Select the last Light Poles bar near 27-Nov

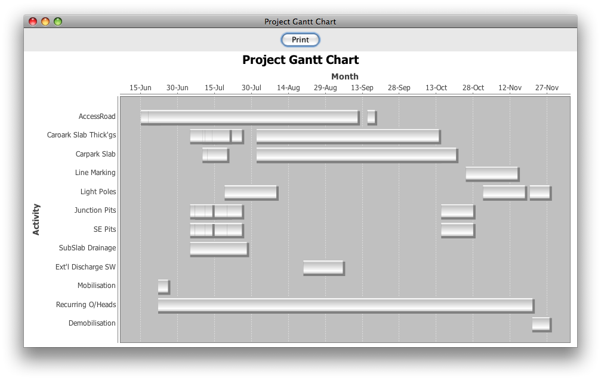541,192
